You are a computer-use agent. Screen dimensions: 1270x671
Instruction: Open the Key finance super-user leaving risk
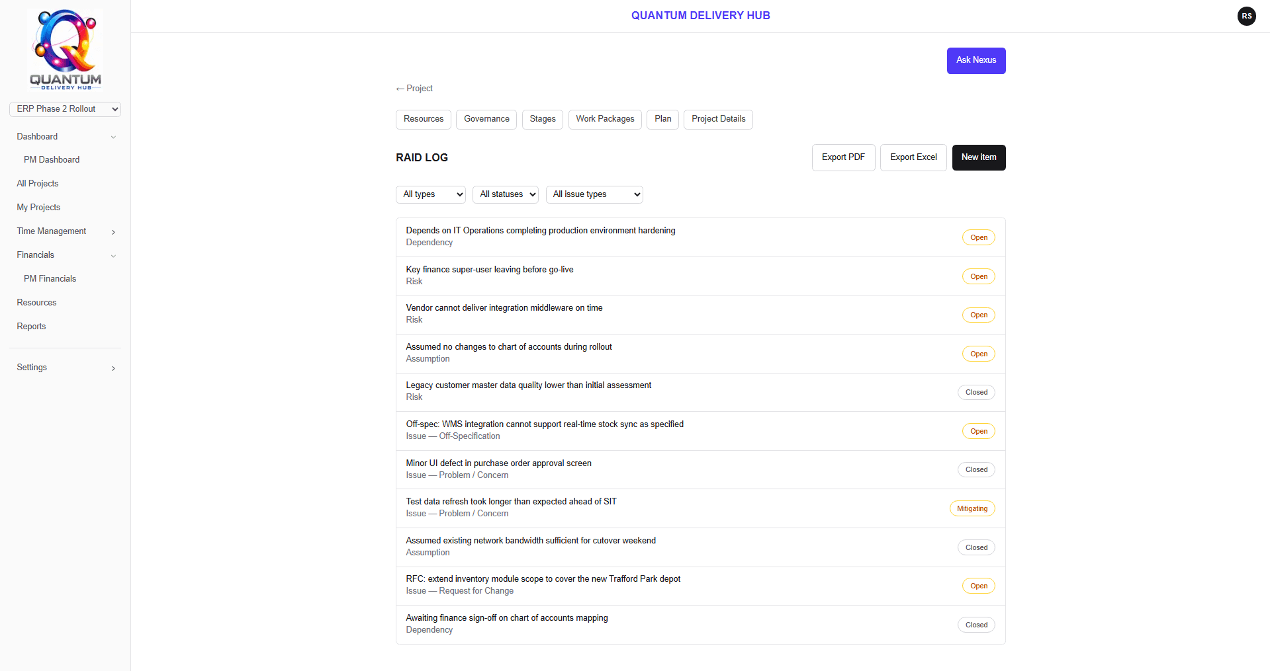(x=700, y=276)
